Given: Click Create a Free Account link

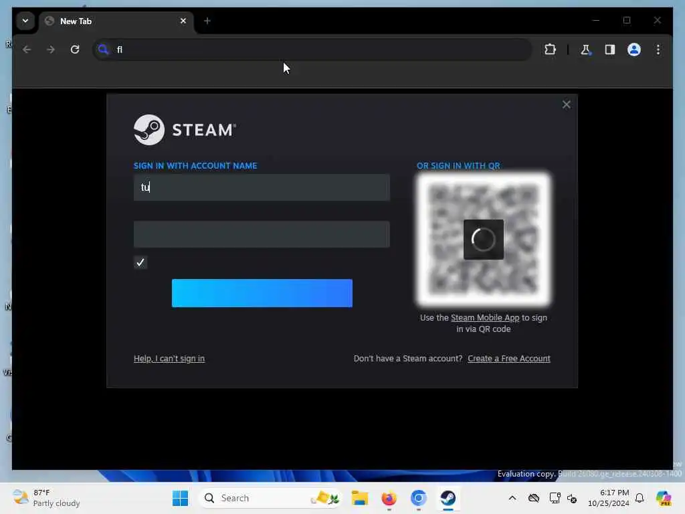Looking at the screenshot, I should pos(509,359).
